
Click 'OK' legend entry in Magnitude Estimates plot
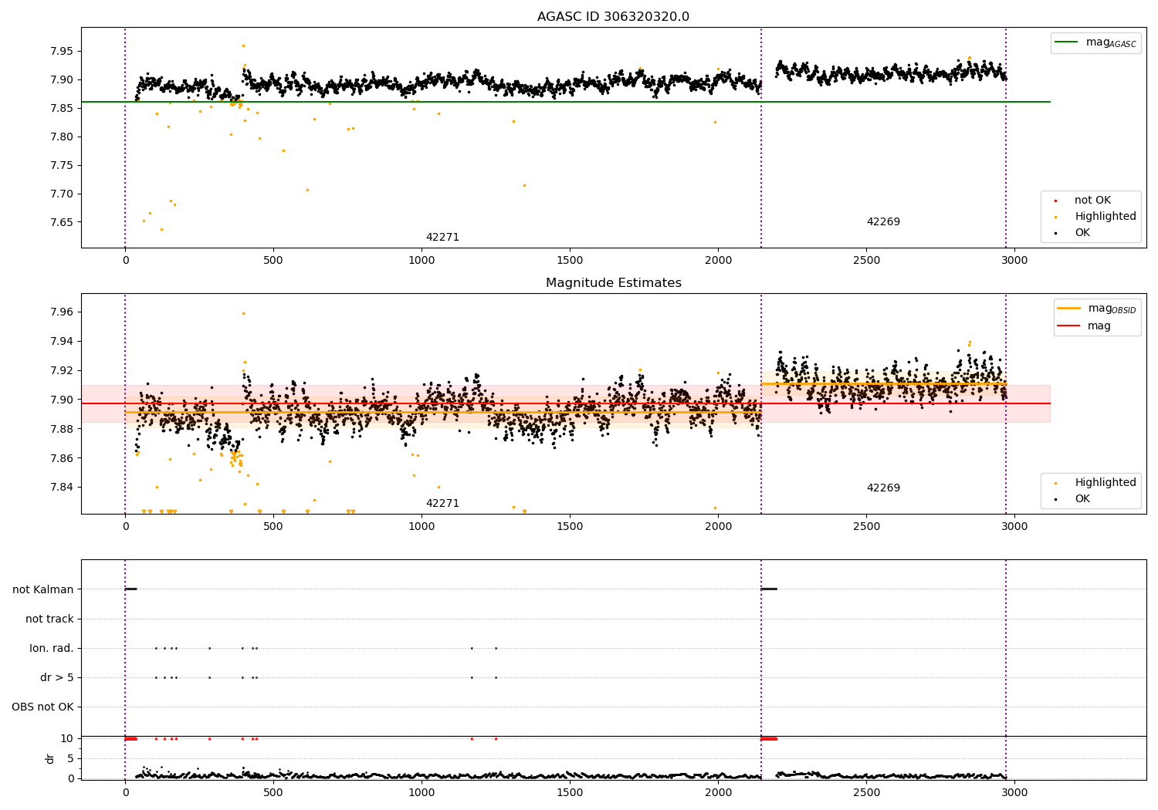click(1082, 499)
